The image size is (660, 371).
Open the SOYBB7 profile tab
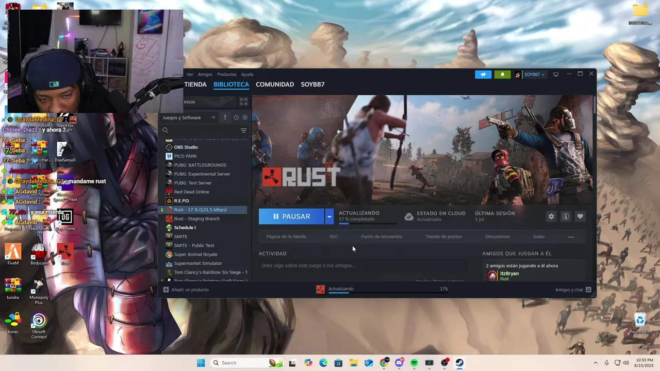[x=312, y=85]
